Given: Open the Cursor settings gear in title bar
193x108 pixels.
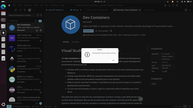Looking at the screenshot, I should pos(177,5).
